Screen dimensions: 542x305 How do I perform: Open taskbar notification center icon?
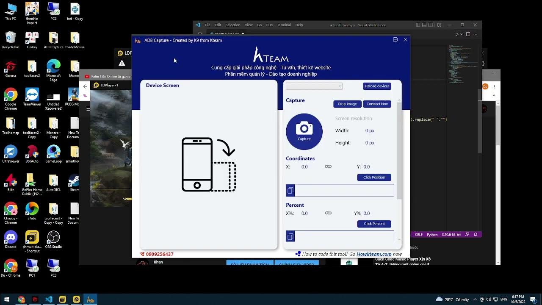tap(534, 299)
